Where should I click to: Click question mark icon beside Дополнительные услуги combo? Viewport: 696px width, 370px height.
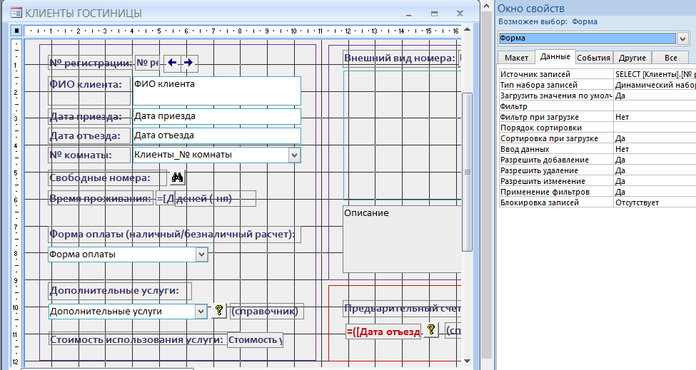(x=219, y=311)
